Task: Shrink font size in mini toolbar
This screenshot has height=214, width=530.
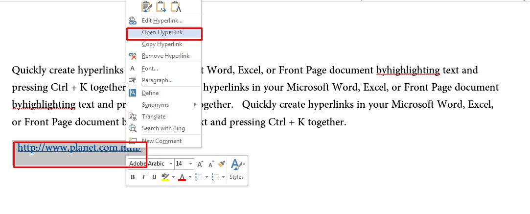Action: [211, 164]
